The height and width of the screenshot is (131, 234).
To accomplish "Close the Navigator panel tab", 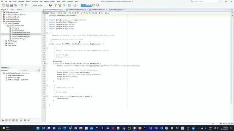I will pyautogui.click(x=9, y=67).
